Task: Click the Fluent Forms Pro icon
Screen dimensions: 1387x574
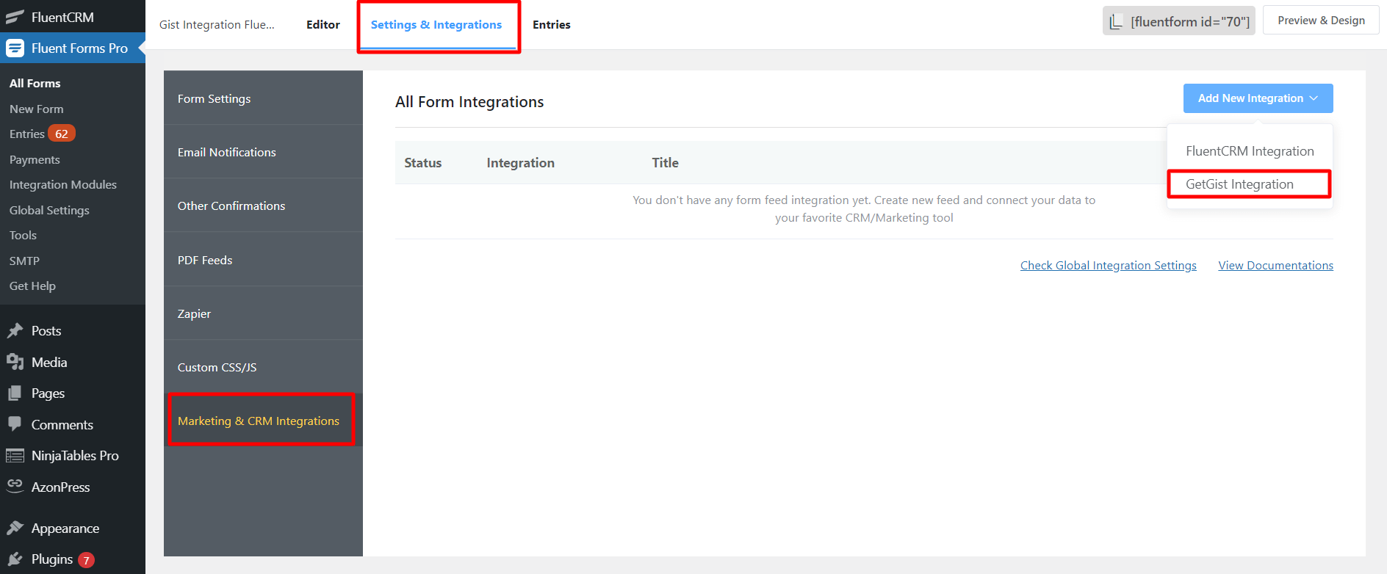Action: click(15, 48)
